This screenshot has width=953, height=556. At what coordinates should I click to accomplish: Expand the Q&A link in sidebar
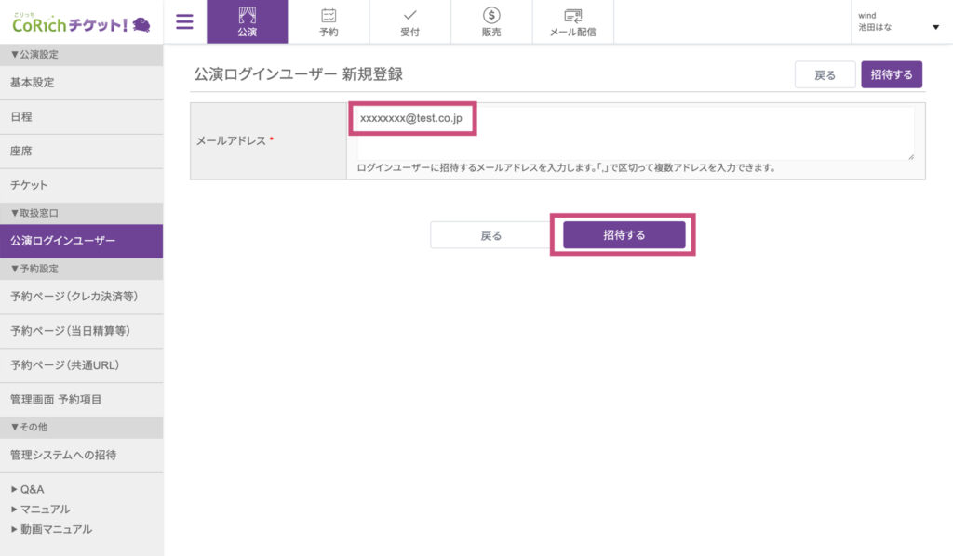[x=32, y=489]
